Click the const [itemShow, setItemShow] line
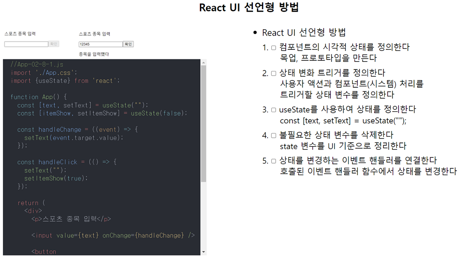Viewport: 461px width, 258px height. (x=102, y=113)
